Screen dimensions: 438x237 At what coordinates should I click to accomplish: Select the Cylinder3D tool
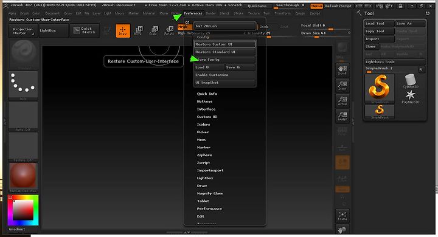[411, 81]
